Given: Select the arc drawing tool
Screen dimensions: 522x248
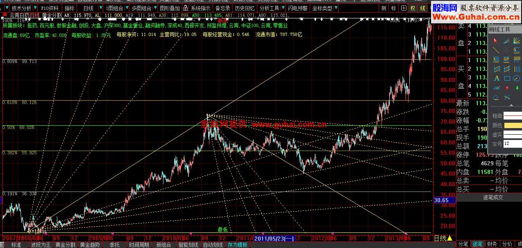Looking at the screenshot, I should pyautogui.click(x=497, y=88).
